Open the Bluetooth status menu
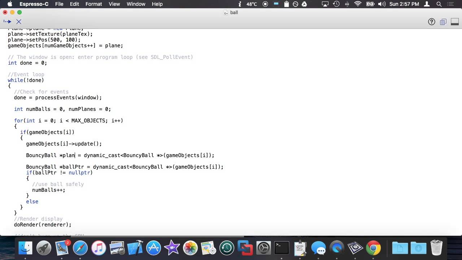 tap(347, 4)
